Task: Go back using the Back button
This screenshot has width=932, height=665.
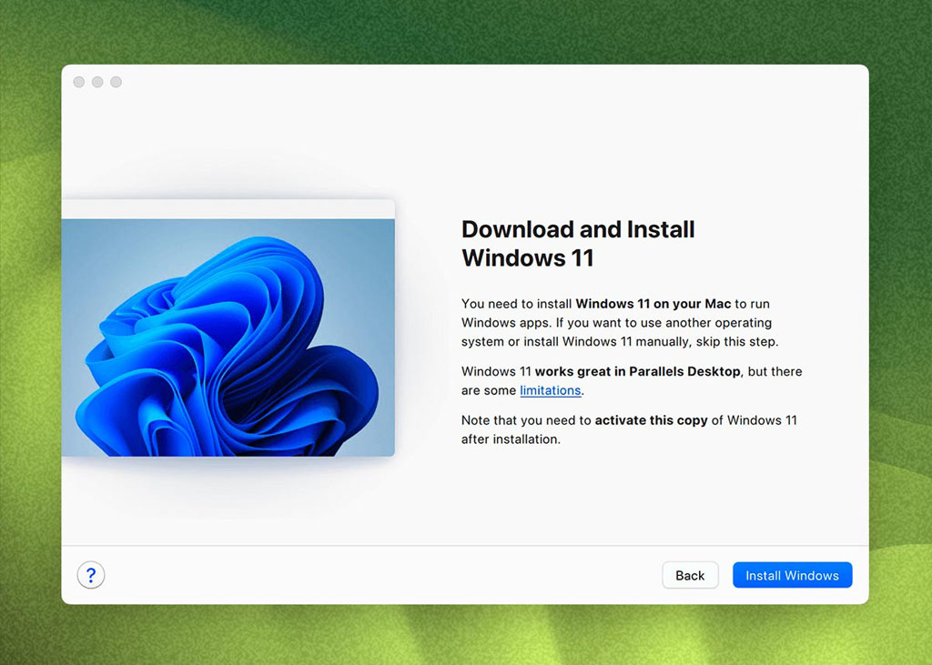Action: pyautogui.click(x=690, y=575)
